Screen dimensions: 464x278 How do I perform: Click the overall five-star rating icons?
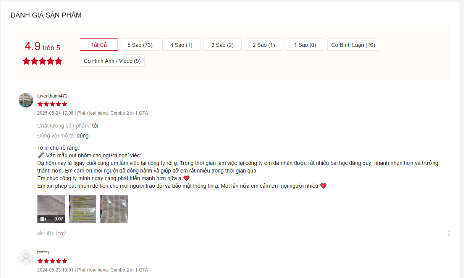[x=42, y=61]
